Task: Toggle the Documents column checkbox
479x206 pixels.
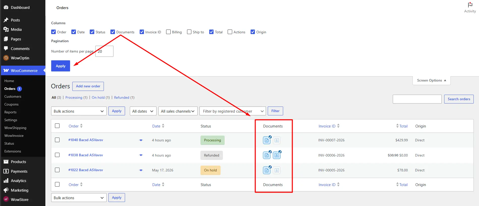Action: pyautogui.click(x=113, y=32)
